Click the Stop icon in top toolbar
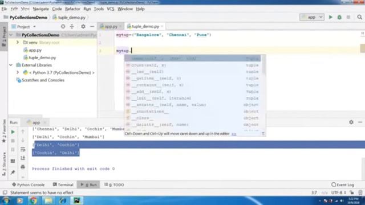The image size is (365, 205). point(348,17)
